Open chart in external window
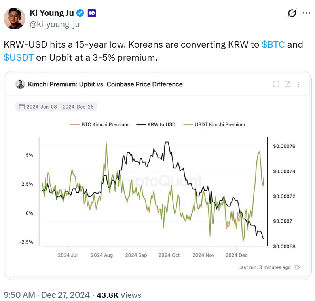The height and width of the screenshot is (301, 315). 287,84
